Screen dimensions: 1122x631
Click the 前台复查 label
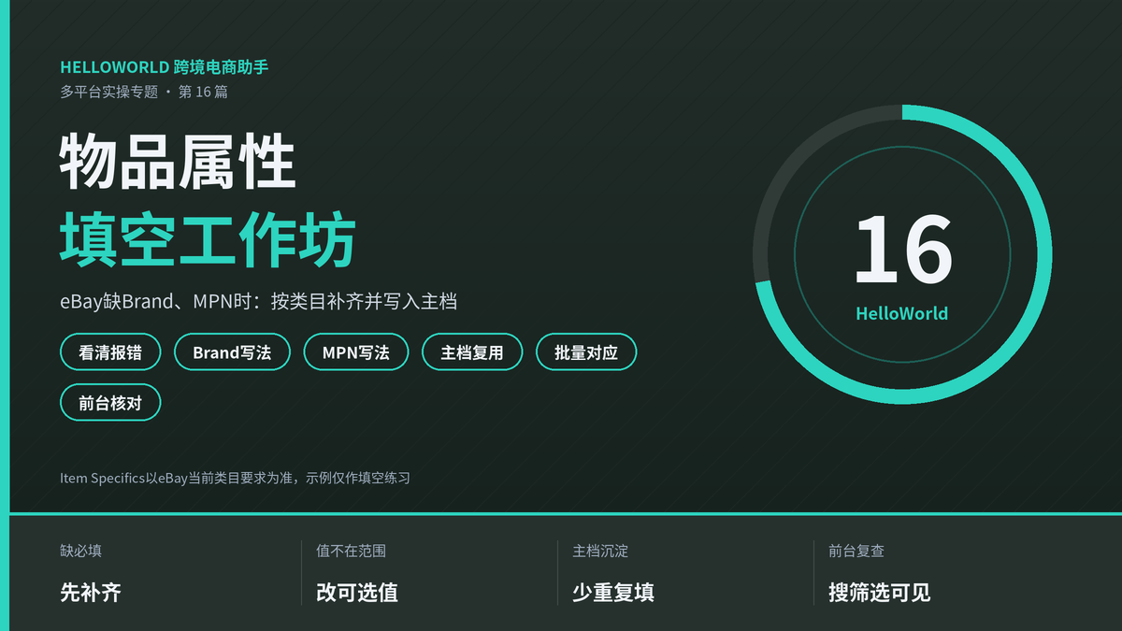tap(856, 552)
